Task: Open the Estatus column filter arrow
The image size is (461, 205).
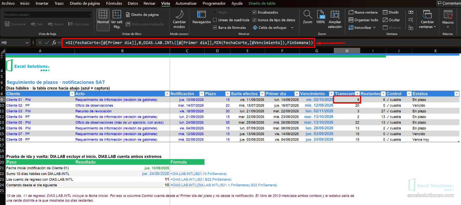Action: click(x=457, y=94)
